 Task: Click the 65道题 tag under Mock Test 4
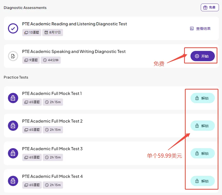tap(32, 185)
